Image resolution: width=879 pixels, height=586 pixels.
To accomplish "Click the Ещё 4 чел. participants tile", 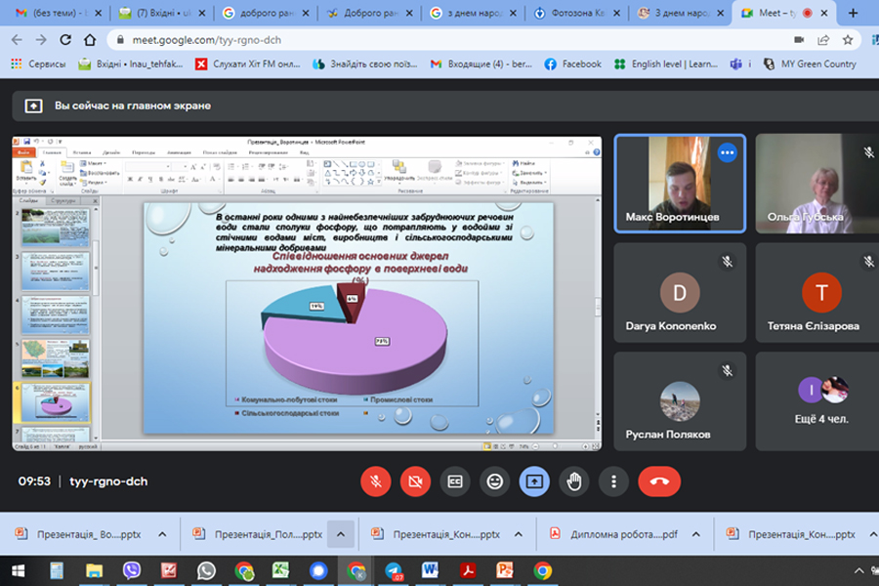I will 820,400.
